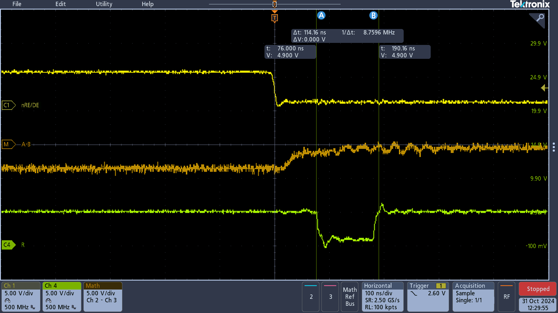
Task: Open the Math Ref Bus button
Action: [x=350, y=296]
